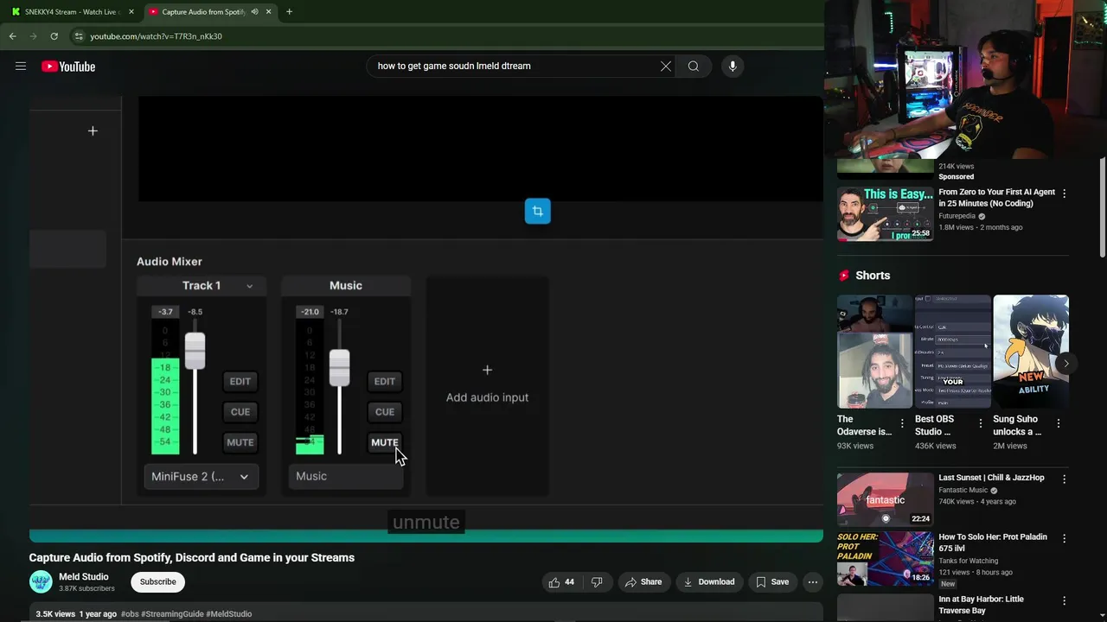Image resolution: width=1107 pixels, height=622 pixels.
Task: Select the Capture Audio from Spotify tab
Action: pyautogui.click(x=204, y=12)
